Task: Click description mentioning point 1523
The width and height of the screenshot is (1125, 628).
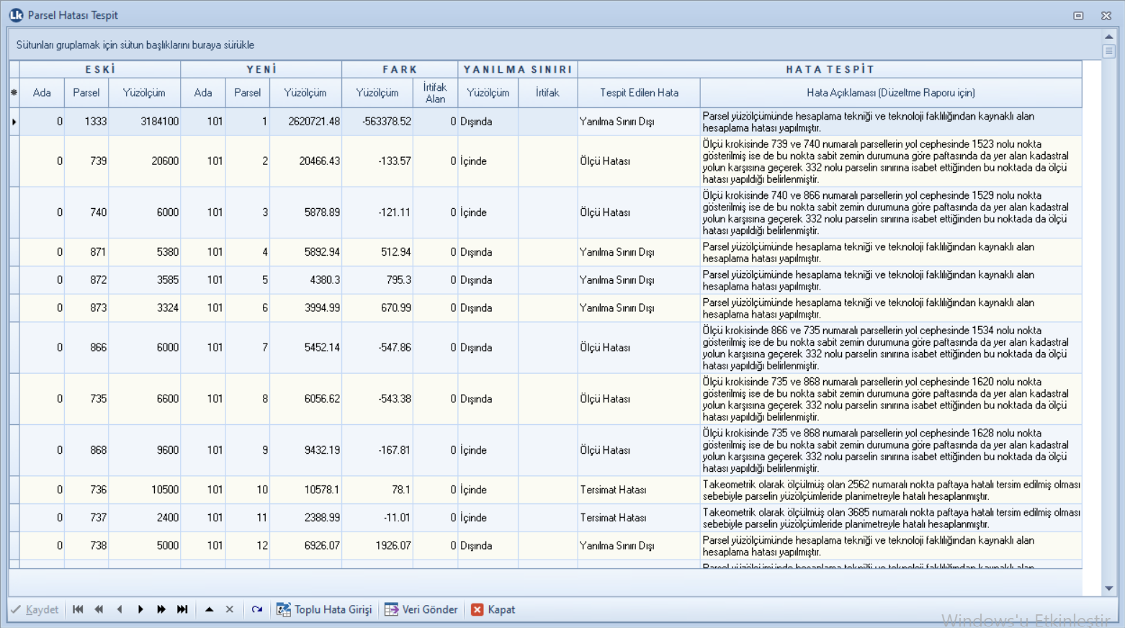Action: pyautogui.click(x=891, y=161)
